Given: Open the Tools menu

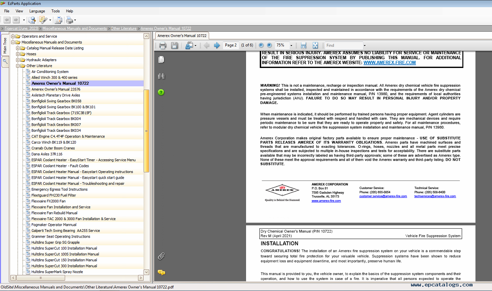Looking at the screenshot, I should (x=56, y=11).
